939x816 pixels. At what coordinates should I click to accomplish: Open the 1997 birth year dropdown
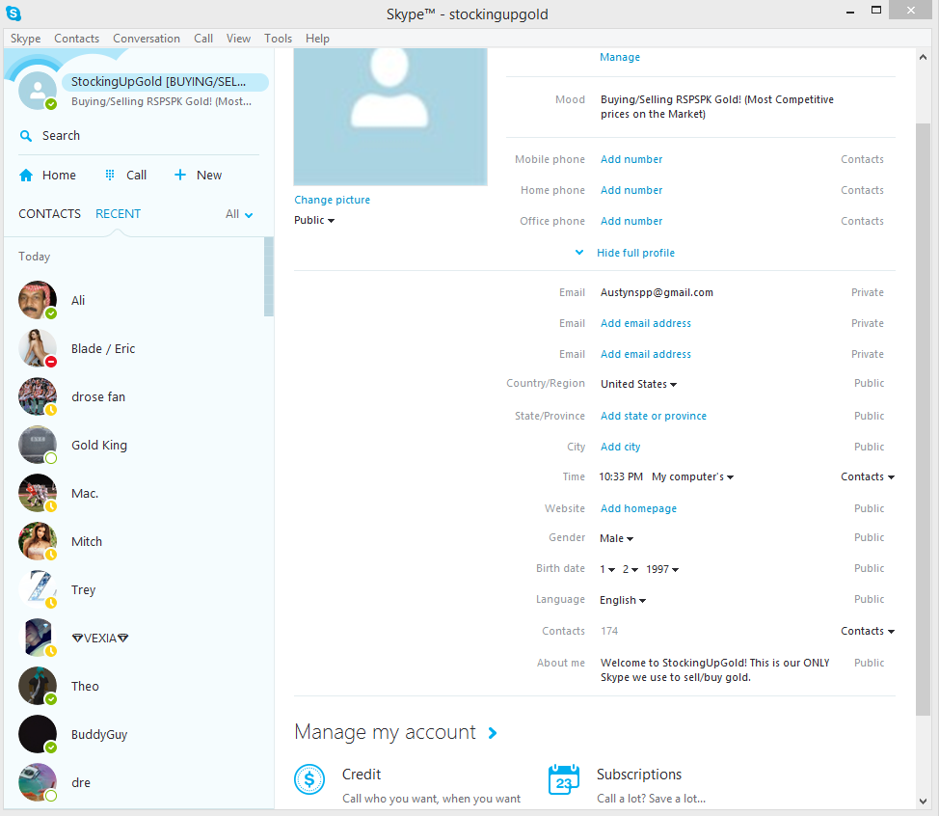(x=662, y=569)
